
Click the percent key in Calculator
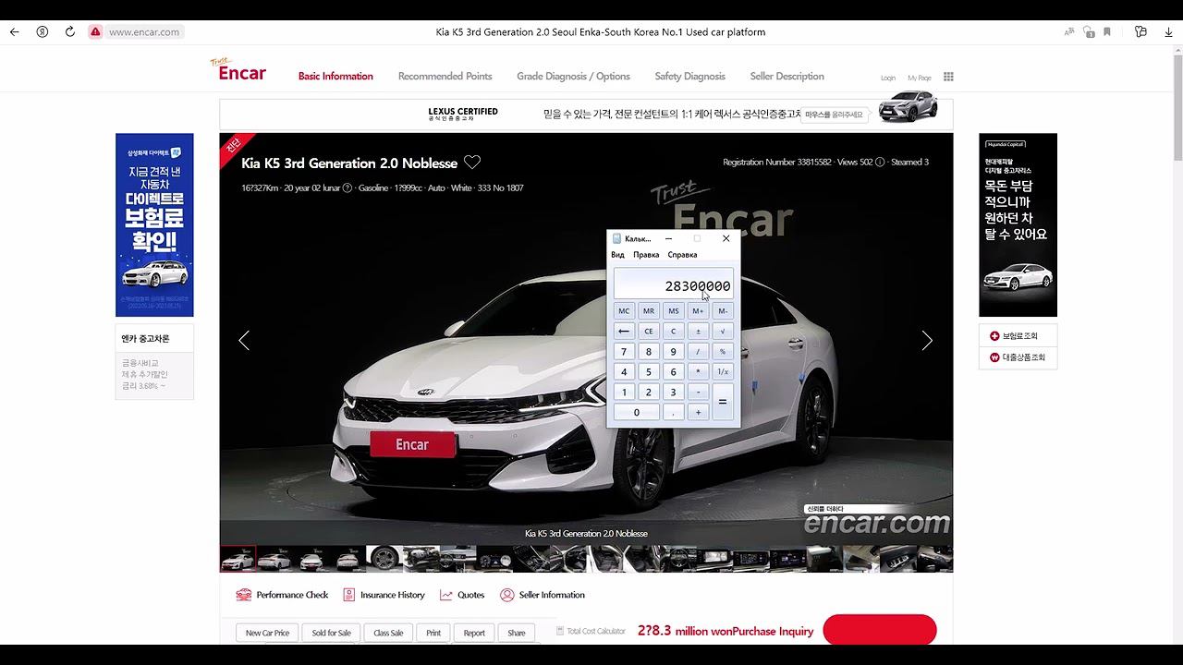point(723,352)
